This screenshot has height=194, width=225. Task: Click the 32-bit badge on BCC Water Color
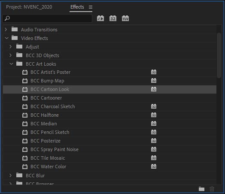click(x=154, y=167)
